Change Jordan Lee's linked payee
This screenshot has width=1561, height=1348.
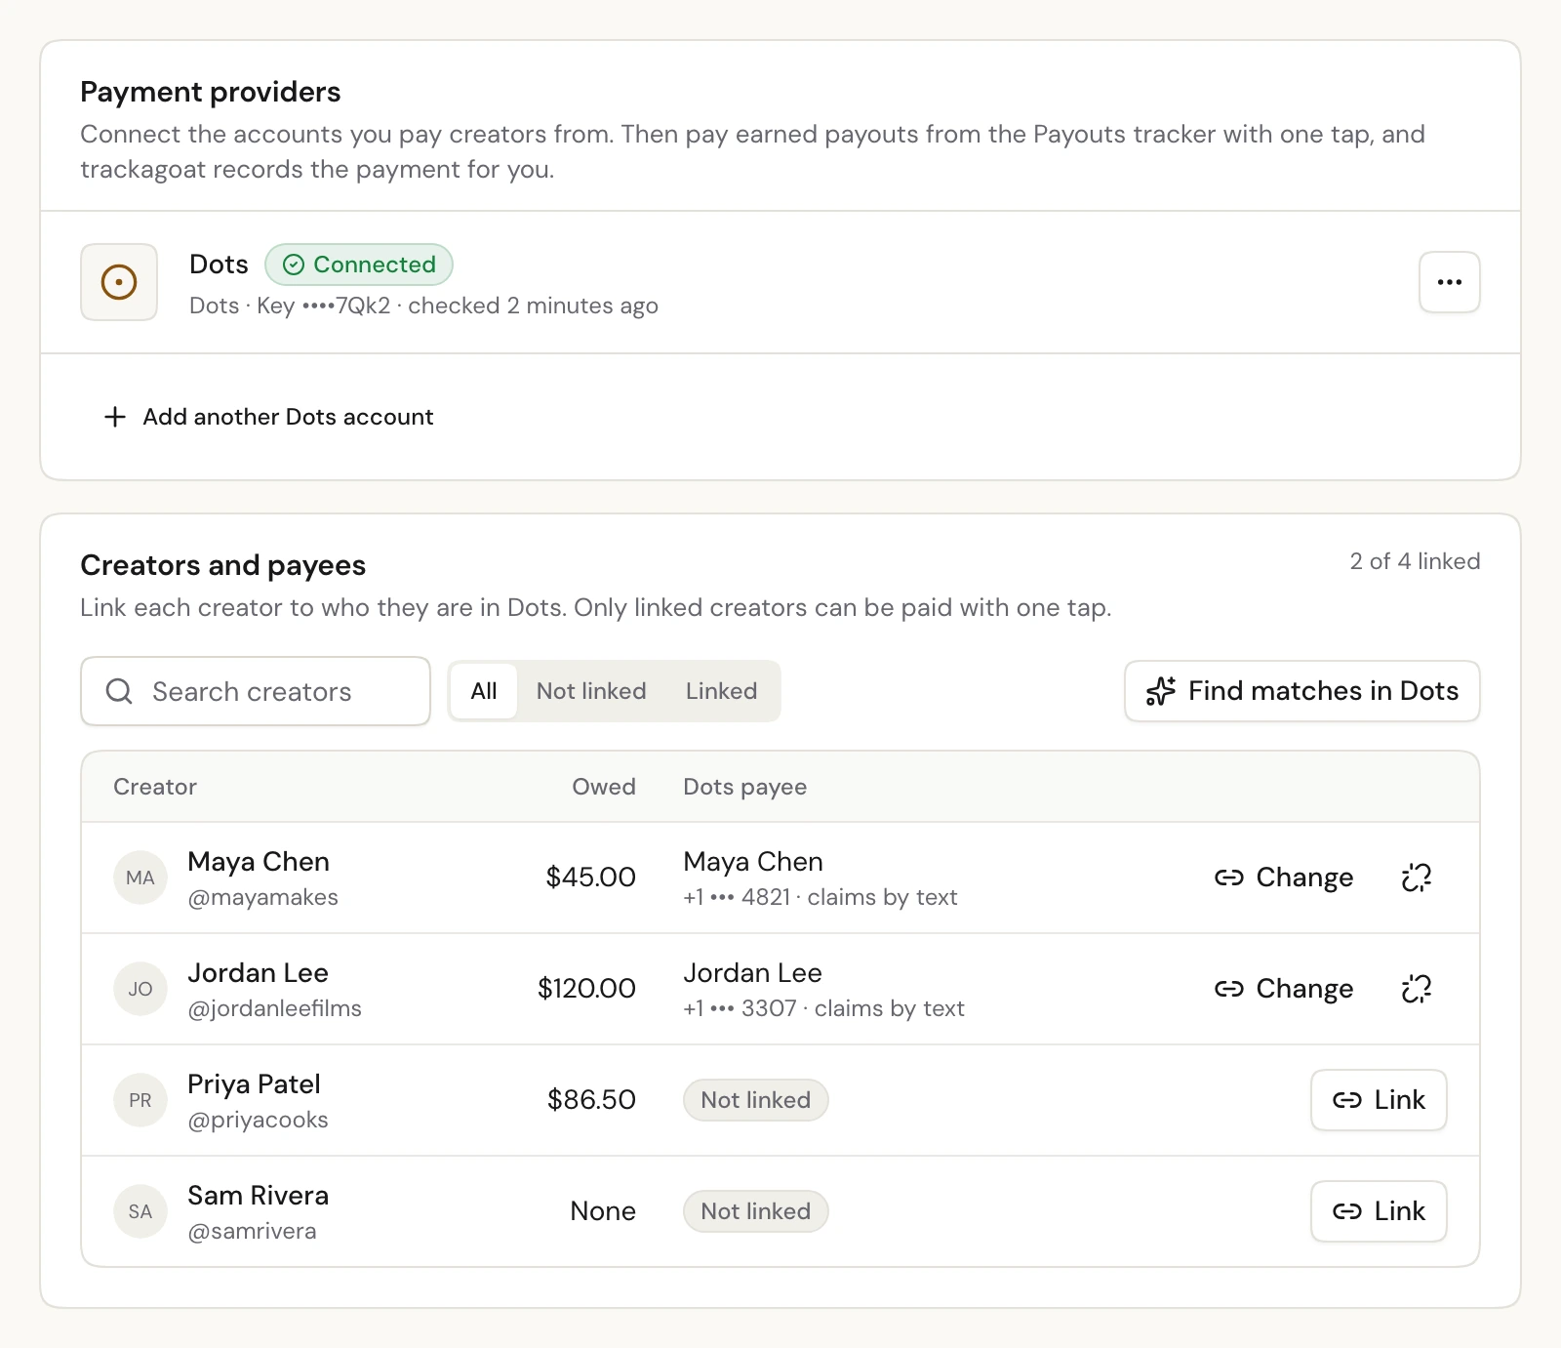[1284, 989]
